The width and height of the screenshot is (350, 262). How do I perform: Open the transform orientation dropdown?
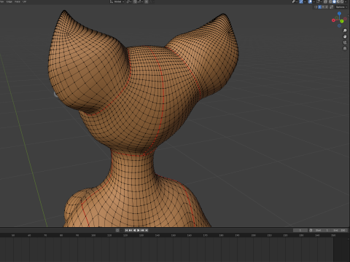point(117,1)
